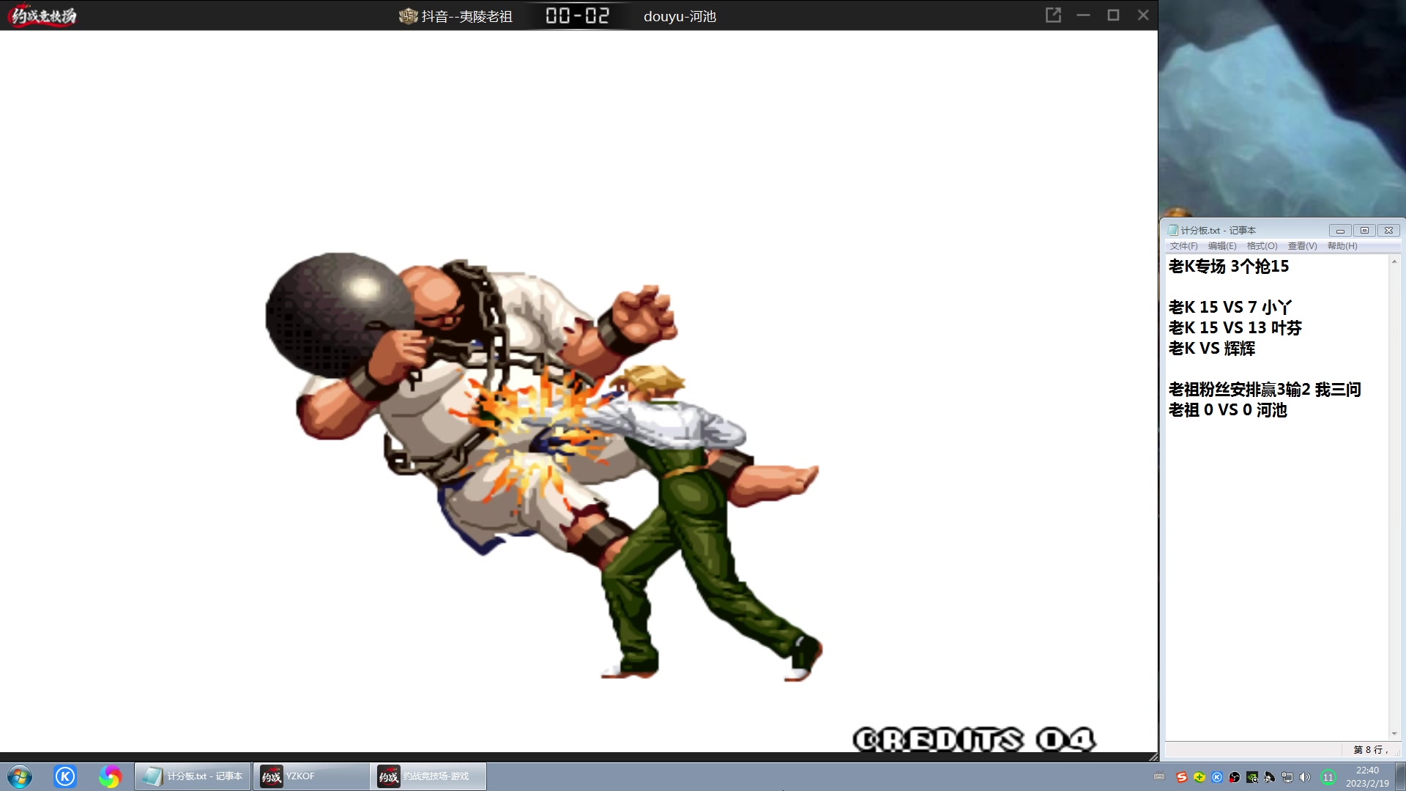1406x791 pixels.
Task: Click Notepad scrollbar down arrow
Action: (1394, 733)
